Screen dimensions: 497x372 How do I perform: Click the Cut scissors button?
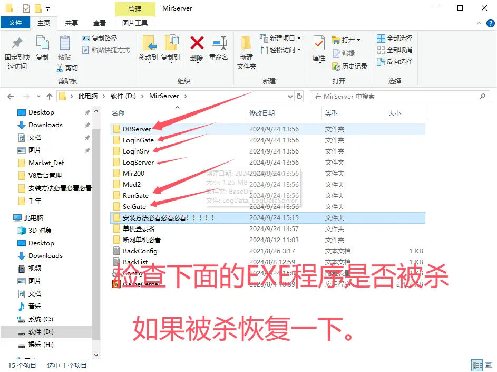click(67, 68)
